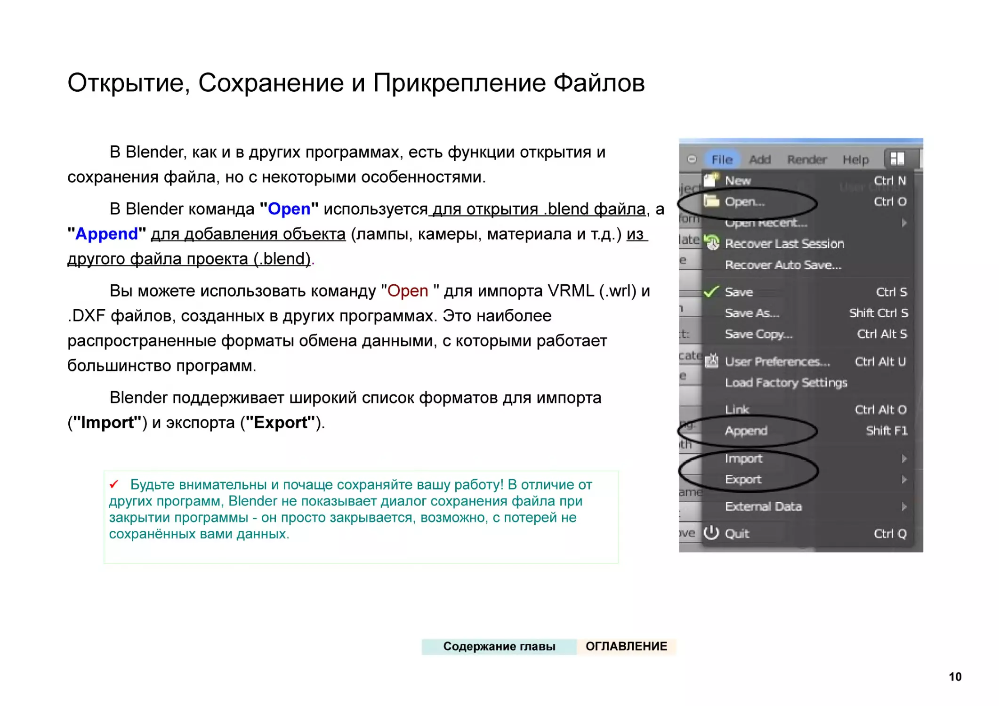Open the Help menu
The width and height of the screenshot is (999, 706).
coord(855,160)
